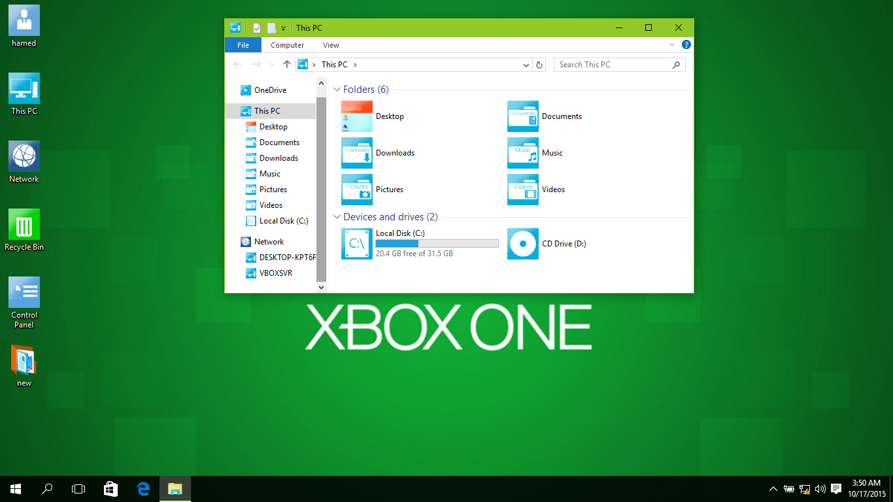Click the Help question mark icon
This screenshot has width=893, height=502.
click(686, 45)
